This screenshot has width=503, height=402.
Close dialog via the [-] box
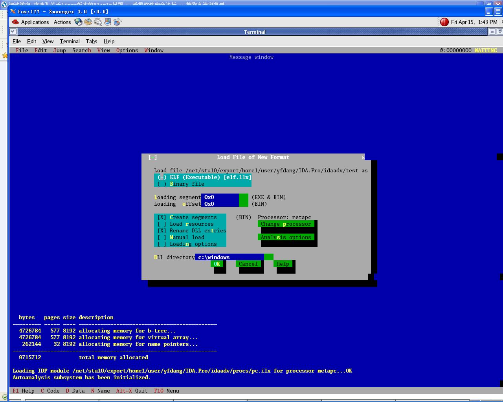pos(152,157)
